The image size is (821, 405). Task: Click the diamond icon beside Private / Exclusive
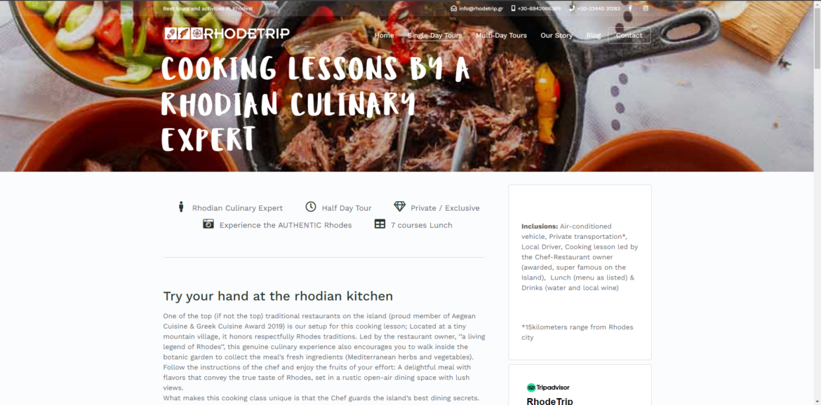coord(399,207)
